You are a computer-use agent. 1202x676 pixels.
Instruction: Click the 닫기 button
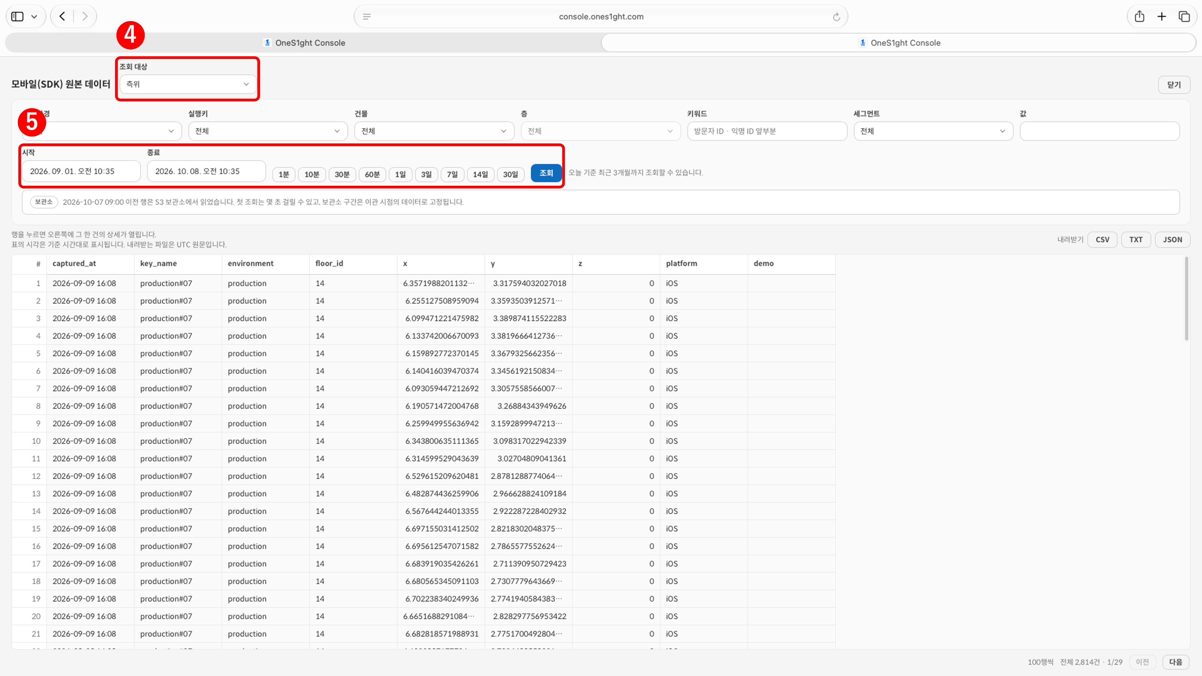point(1174,85)
